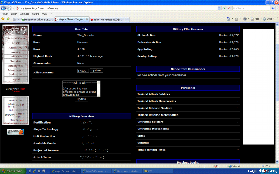Click the Live Search input box
279x174 pixels.
[251, 8]
